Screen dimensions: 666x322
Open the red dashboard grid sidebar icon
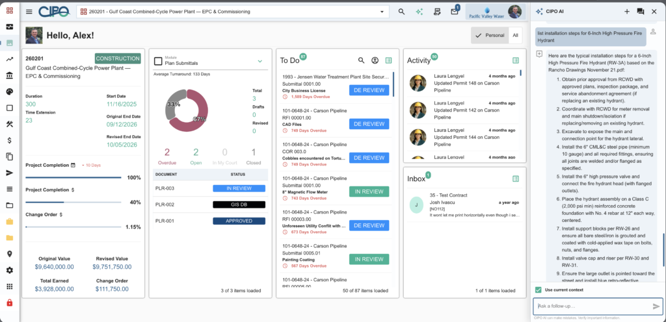pos(9,11)
